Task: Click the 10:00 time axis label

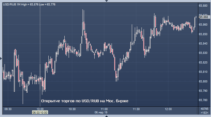Action: coord(40,109)
